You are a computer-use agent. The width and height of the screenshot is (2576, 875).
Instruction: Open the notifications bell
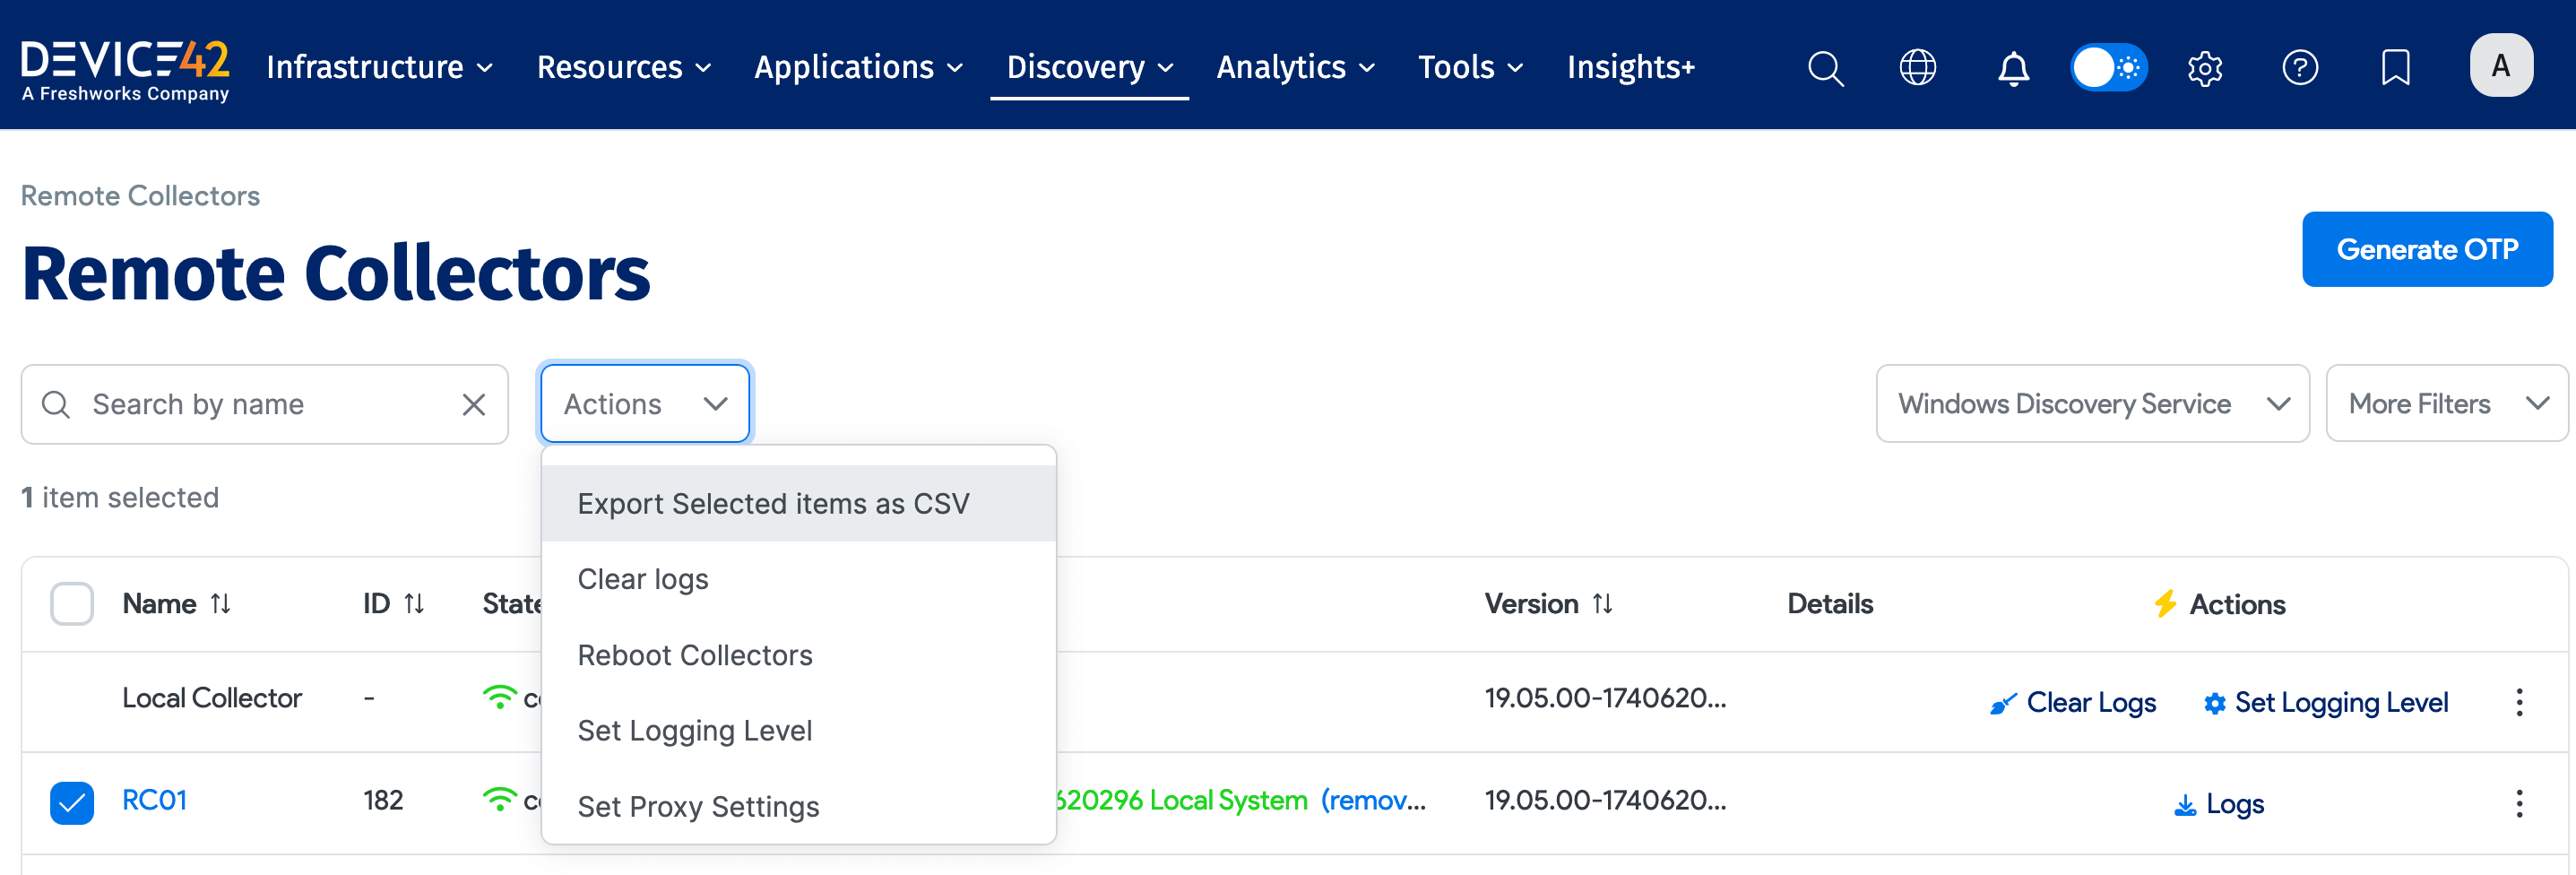pyautogui.click(x=2013, y=67)
